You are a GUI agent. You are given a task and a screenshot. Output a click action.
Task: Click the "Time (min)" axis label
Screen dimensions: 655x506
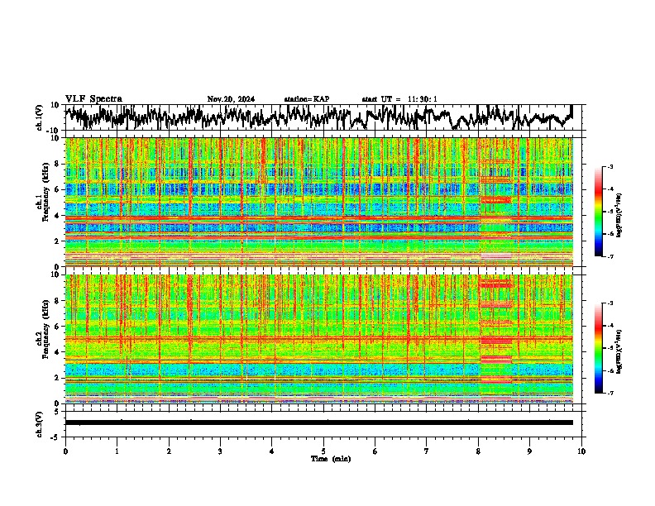coord(331,459)
